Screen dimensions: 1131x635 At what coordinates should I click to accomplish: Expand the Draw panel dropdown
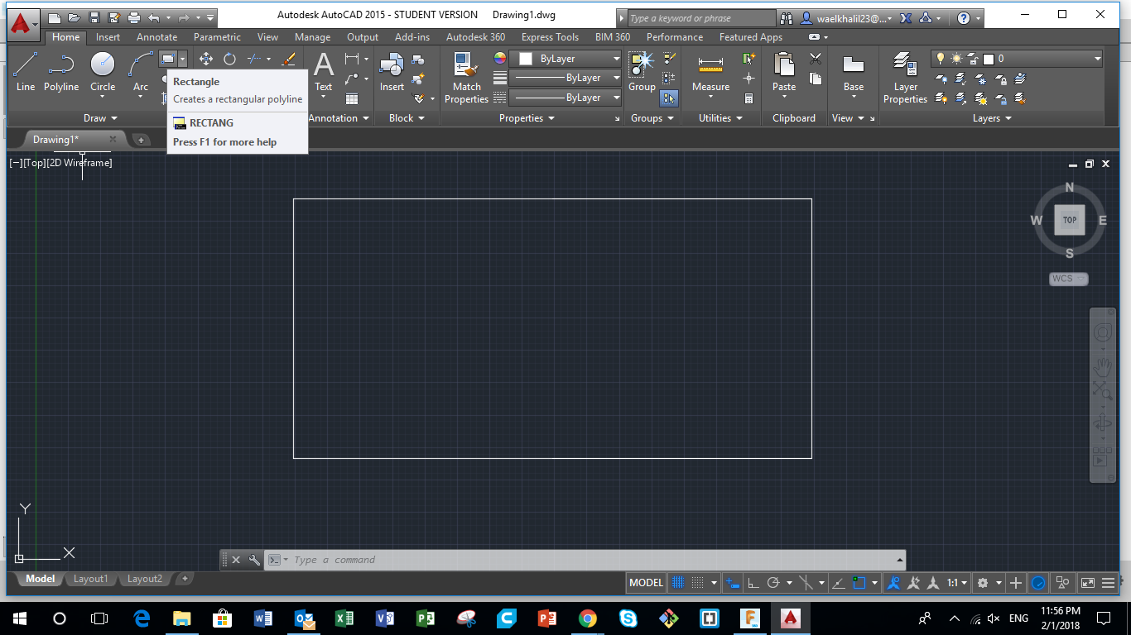click(x=101, y=118)
